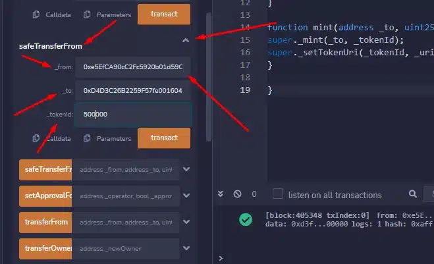The height and width of the screenshot is (264, 434).
Task: Expand the setApprovalFor function row
Action: [x=186, y=196]
